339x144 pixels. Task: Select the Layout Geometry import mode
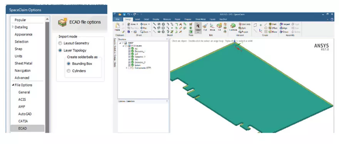pos(74,43)
